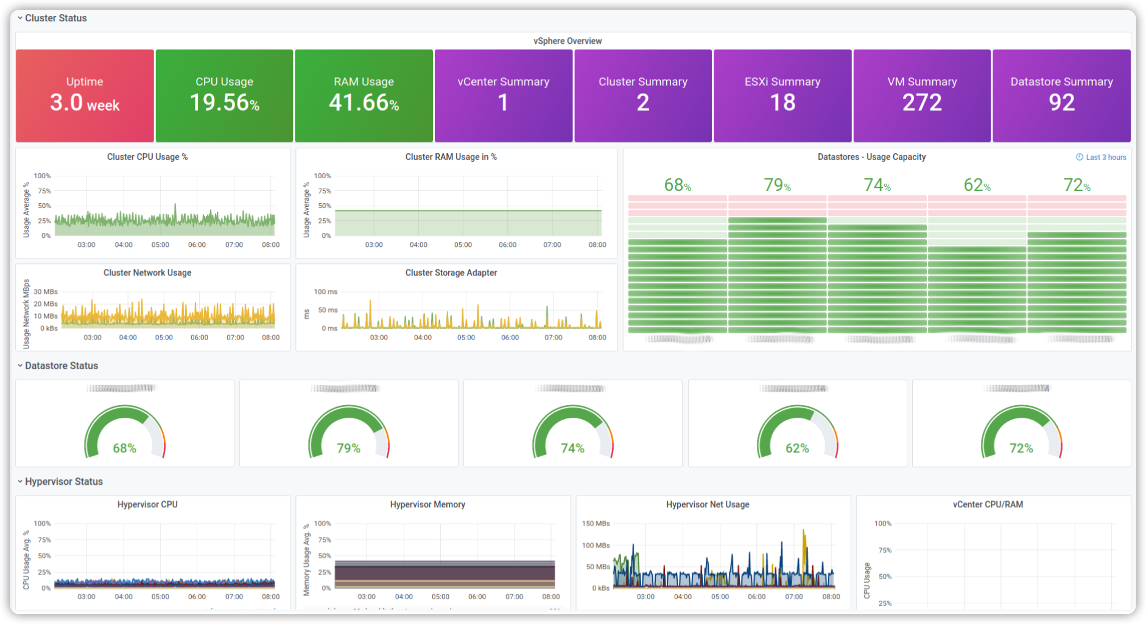1146x624 pixels.
Task: Collapse the Datastore Status row chevron
Action: [20, 366]
